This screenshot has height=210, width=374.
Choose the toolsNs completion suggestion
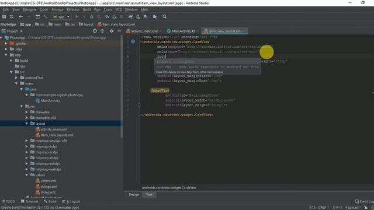(207, 67)
